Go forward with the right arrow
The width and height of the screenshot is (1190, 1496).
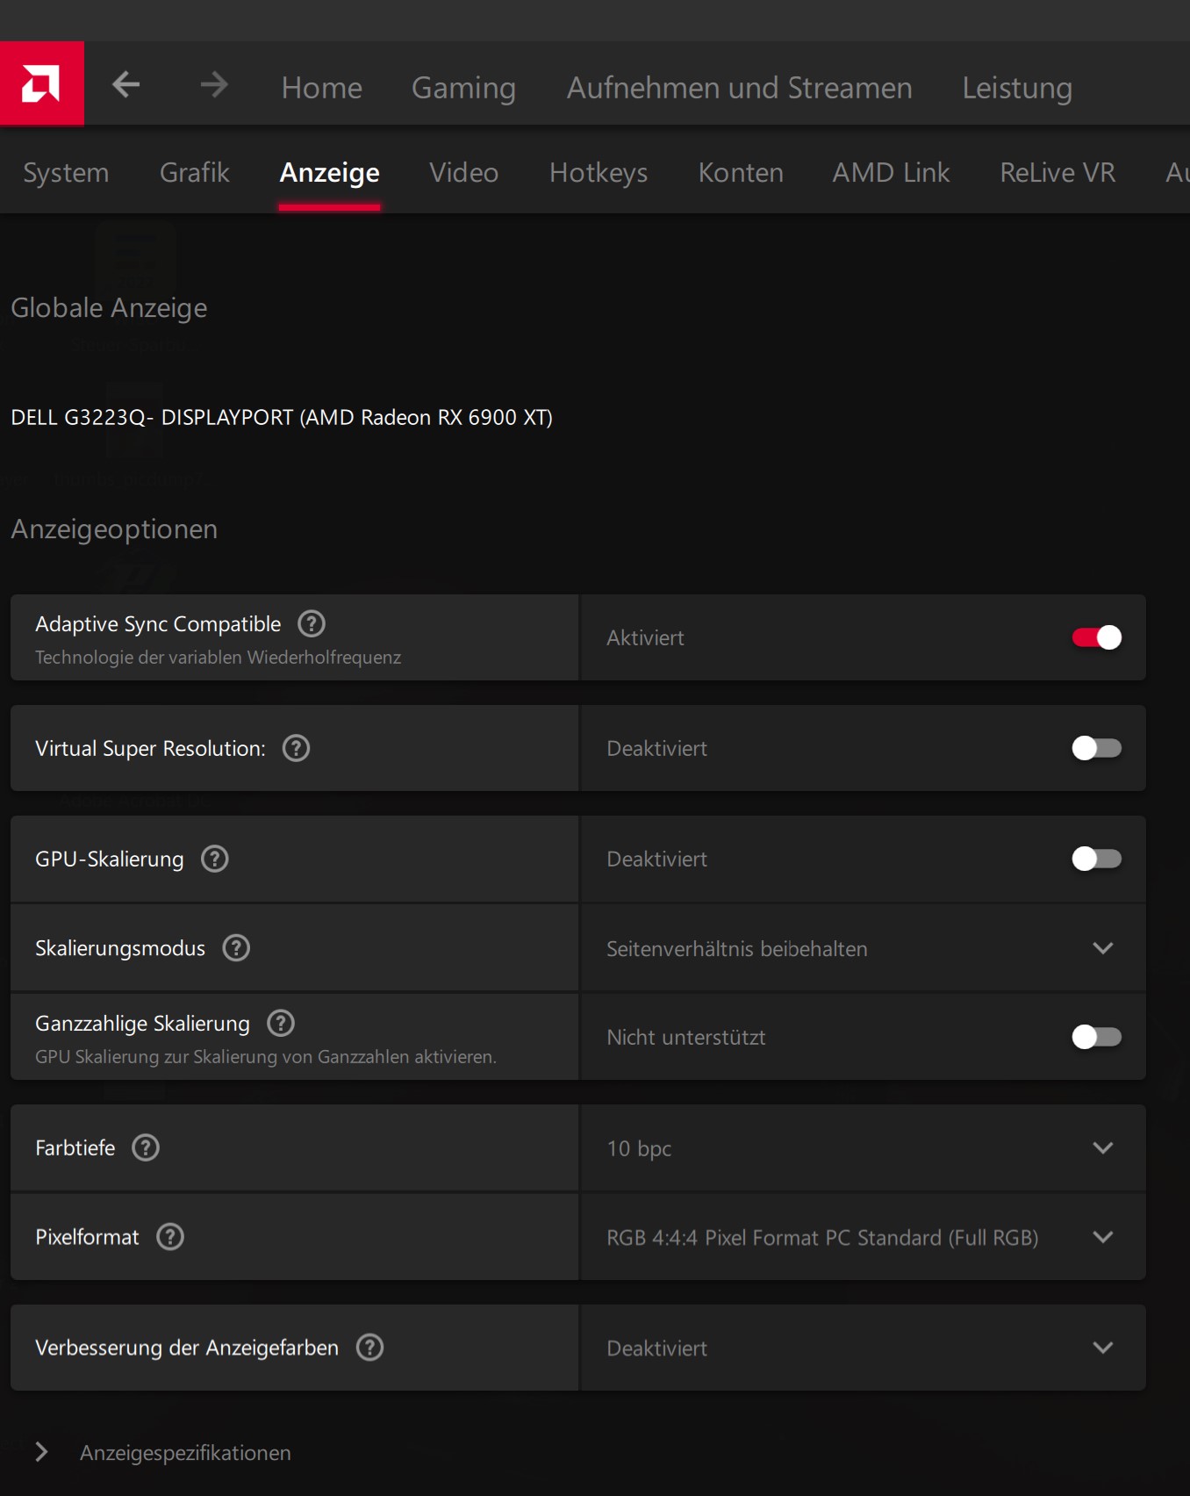pyautogui.click(x=213, y=85)
